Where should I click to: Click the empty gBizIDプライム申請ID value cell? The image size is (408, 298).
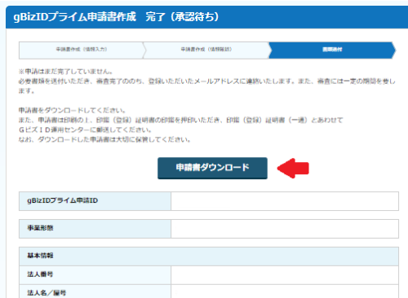285,201
